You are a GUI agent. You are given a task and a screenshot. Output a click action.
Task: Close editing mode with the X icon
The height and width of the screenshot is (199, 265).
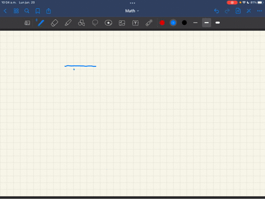pos(249,11)
